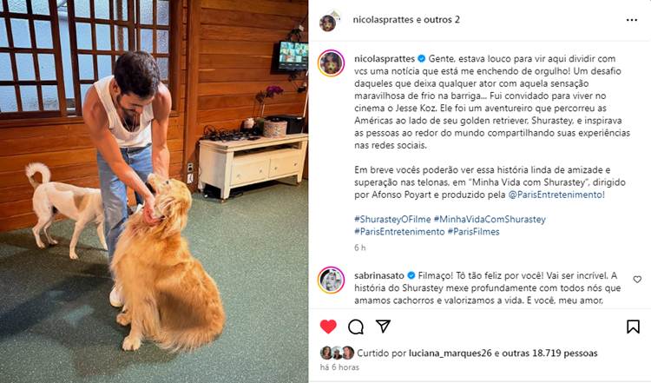
Task: Open nicolasprattes username in caption
Action: (385, 58)
